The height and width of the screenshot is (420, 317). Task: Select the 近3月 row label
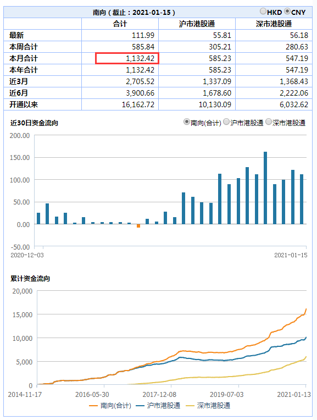(x=19, y=81)
